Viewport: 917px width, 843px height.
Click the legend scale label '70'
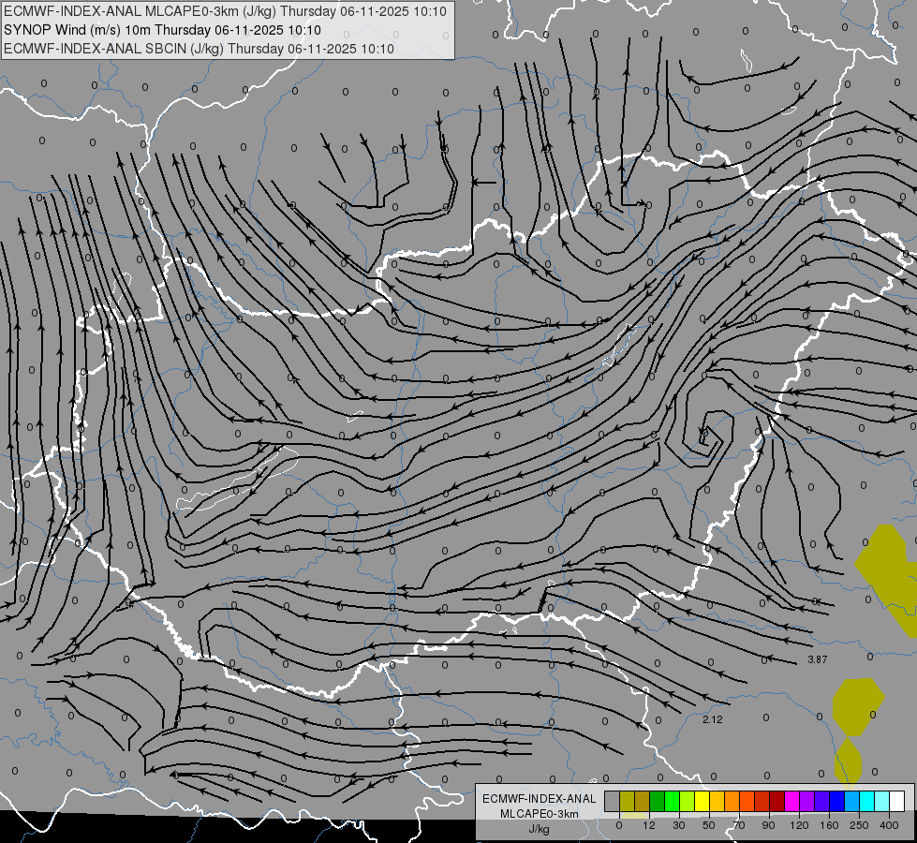(739, 825)
